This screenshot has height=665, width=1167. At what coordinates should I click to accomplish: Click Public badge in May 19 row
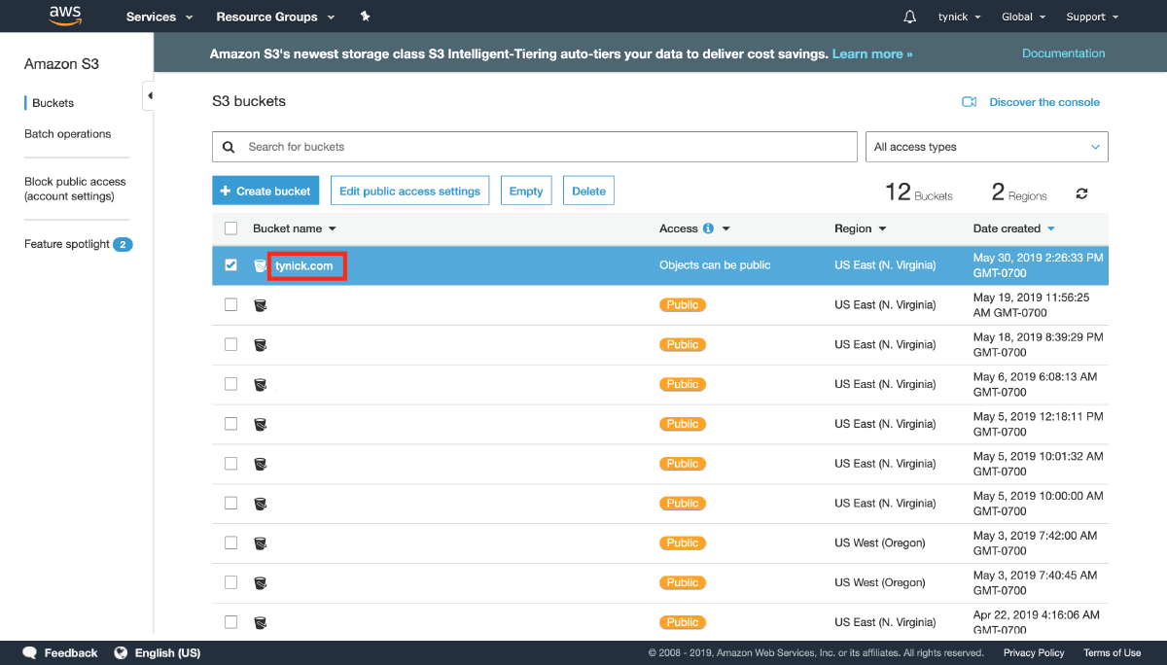(683, 305)
